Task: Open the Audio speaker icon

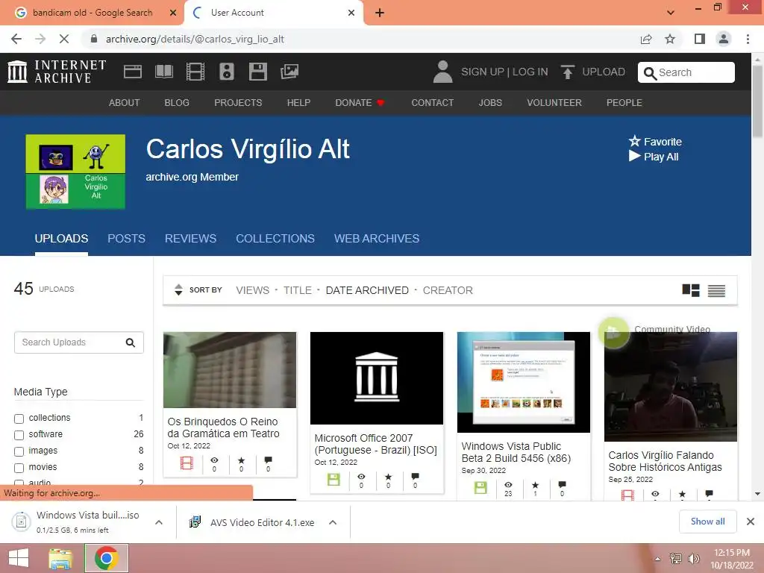Action: pyautogui.click(x=227, y=72)
